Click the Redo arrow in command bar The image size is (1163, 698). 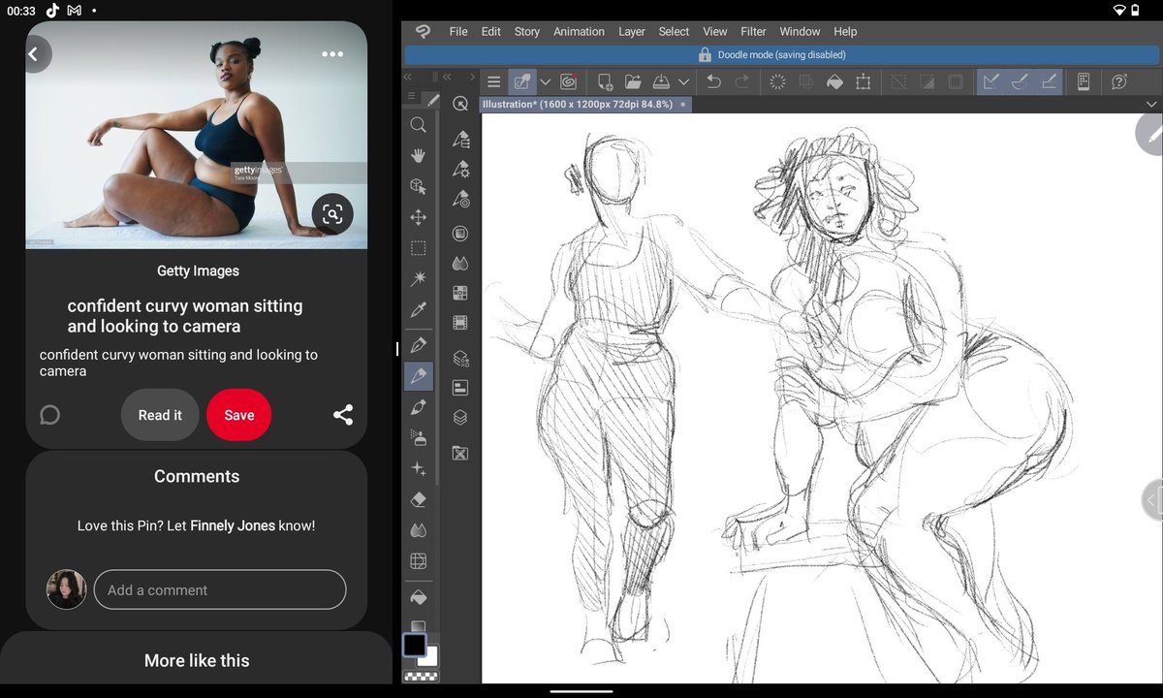[x=743, y=82]
